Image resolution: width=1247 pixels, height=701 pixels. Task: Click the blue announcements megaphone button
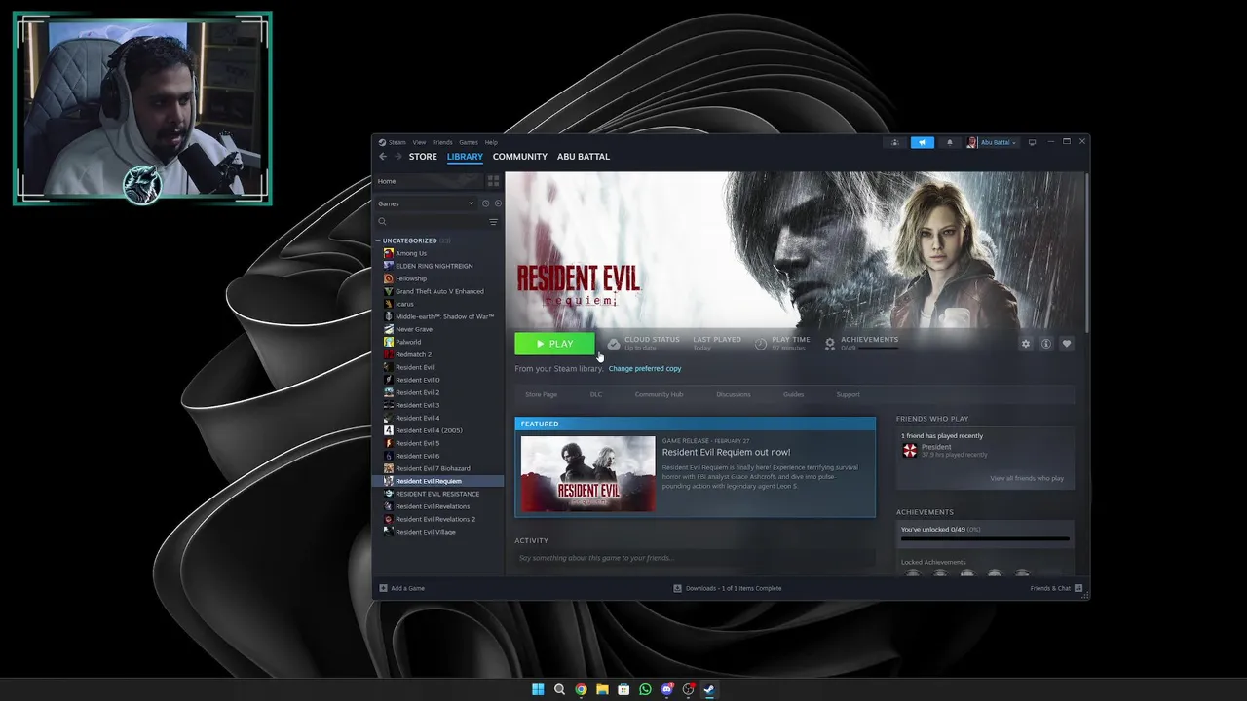(x=922, y=142)
